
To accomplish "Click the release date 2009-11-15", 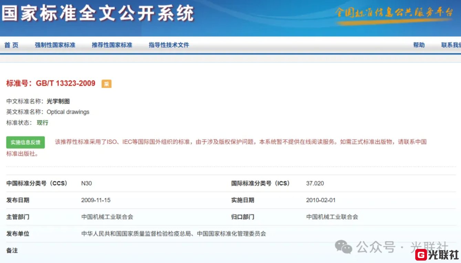I will point(96,200).
